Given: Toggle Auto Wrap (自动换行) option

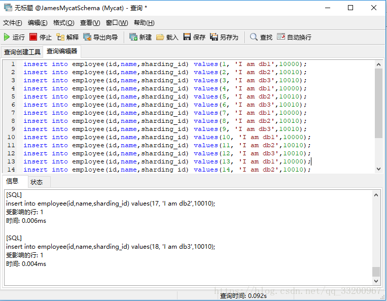Looking at the screenshot, I should click(281, 37).
